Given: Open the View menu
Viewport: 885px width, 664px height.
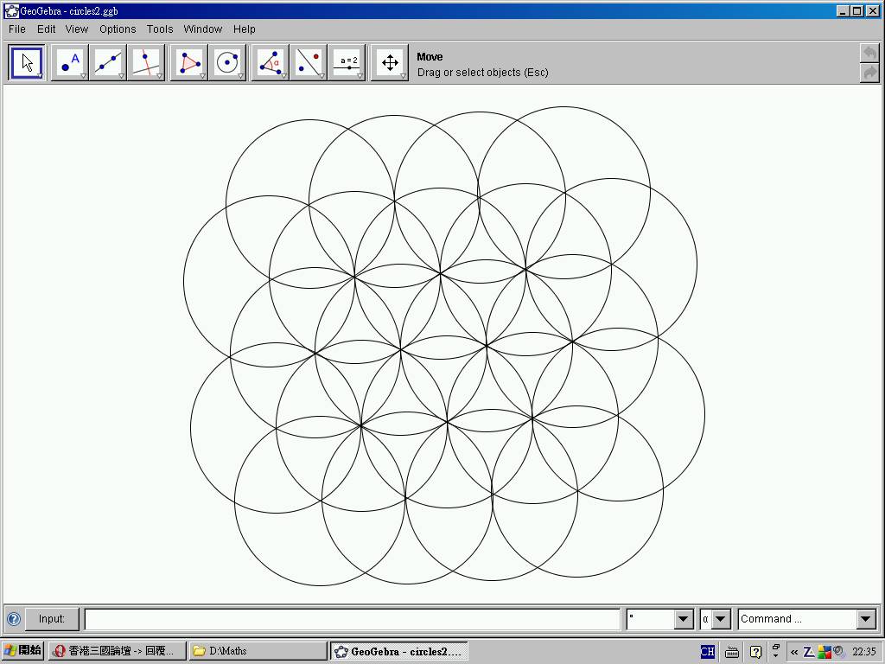Looking at the screenshot, I should (x=77, y=29).
